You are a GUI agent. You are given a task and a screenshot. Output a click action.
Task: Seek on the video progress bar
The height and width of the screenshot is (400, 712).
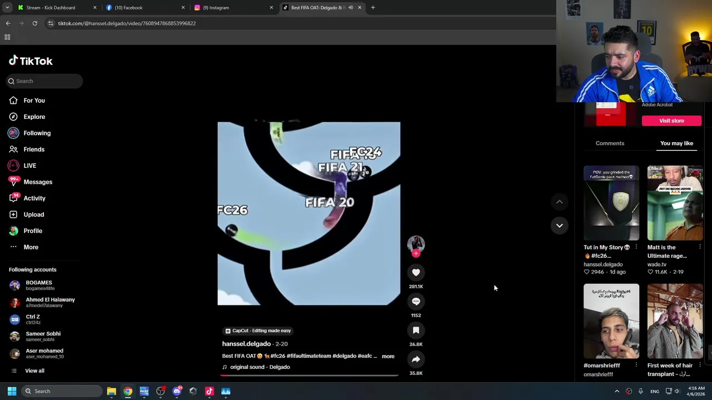pos(309,375)
